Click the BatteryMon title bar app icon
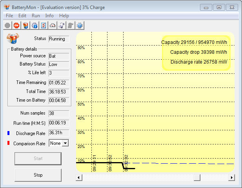 pos(7,7)
